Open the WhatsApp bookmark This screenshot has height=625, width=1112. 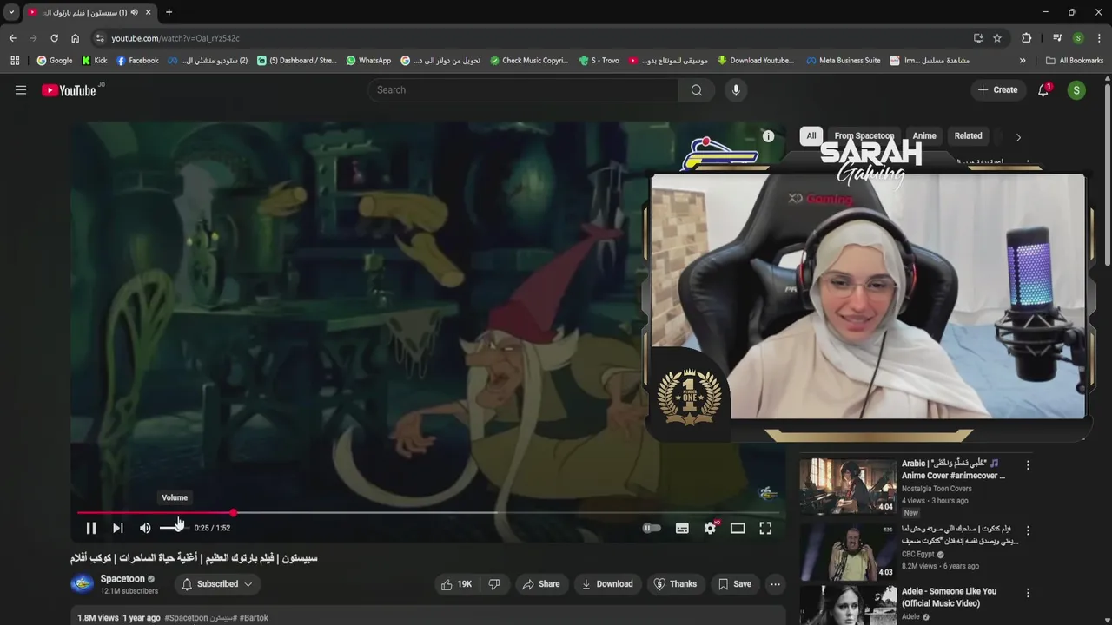[368, 61]
